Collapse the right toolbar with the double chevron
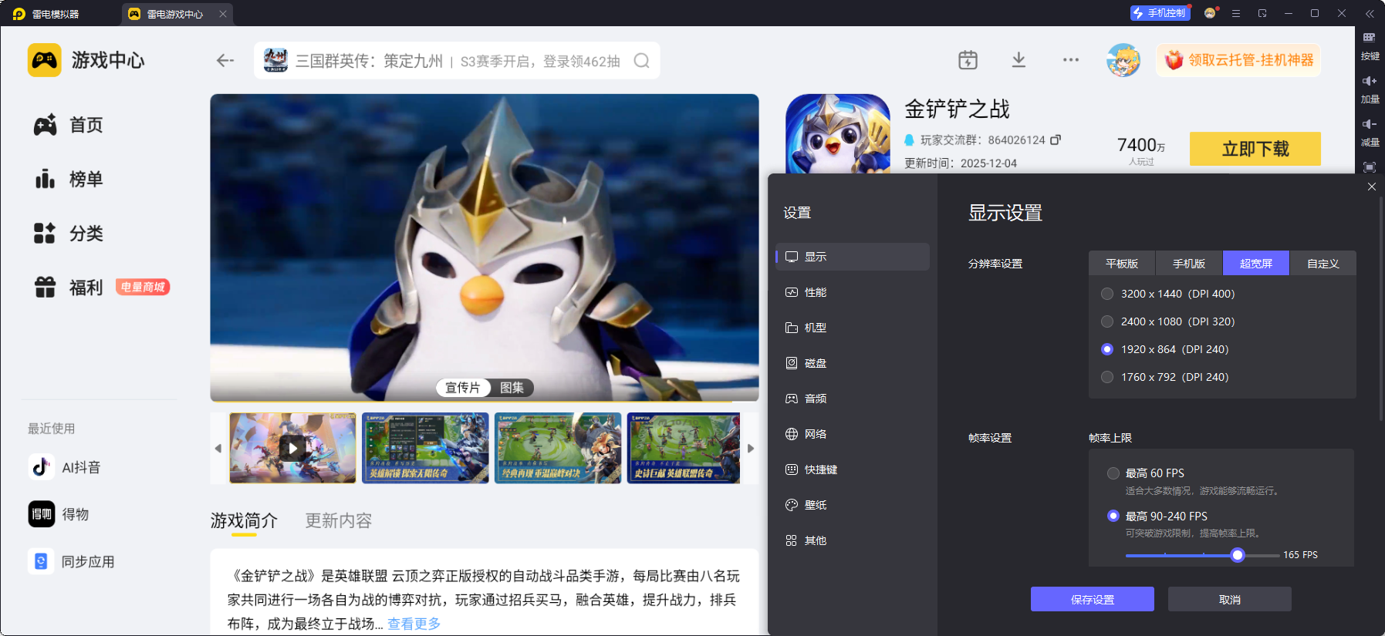The image size is (1385, 636). [x=1370, y=13]
